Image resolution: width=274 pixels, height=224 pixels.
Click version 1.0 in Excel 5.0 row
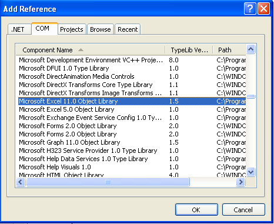pyautogui.click(x=173, y=109)
